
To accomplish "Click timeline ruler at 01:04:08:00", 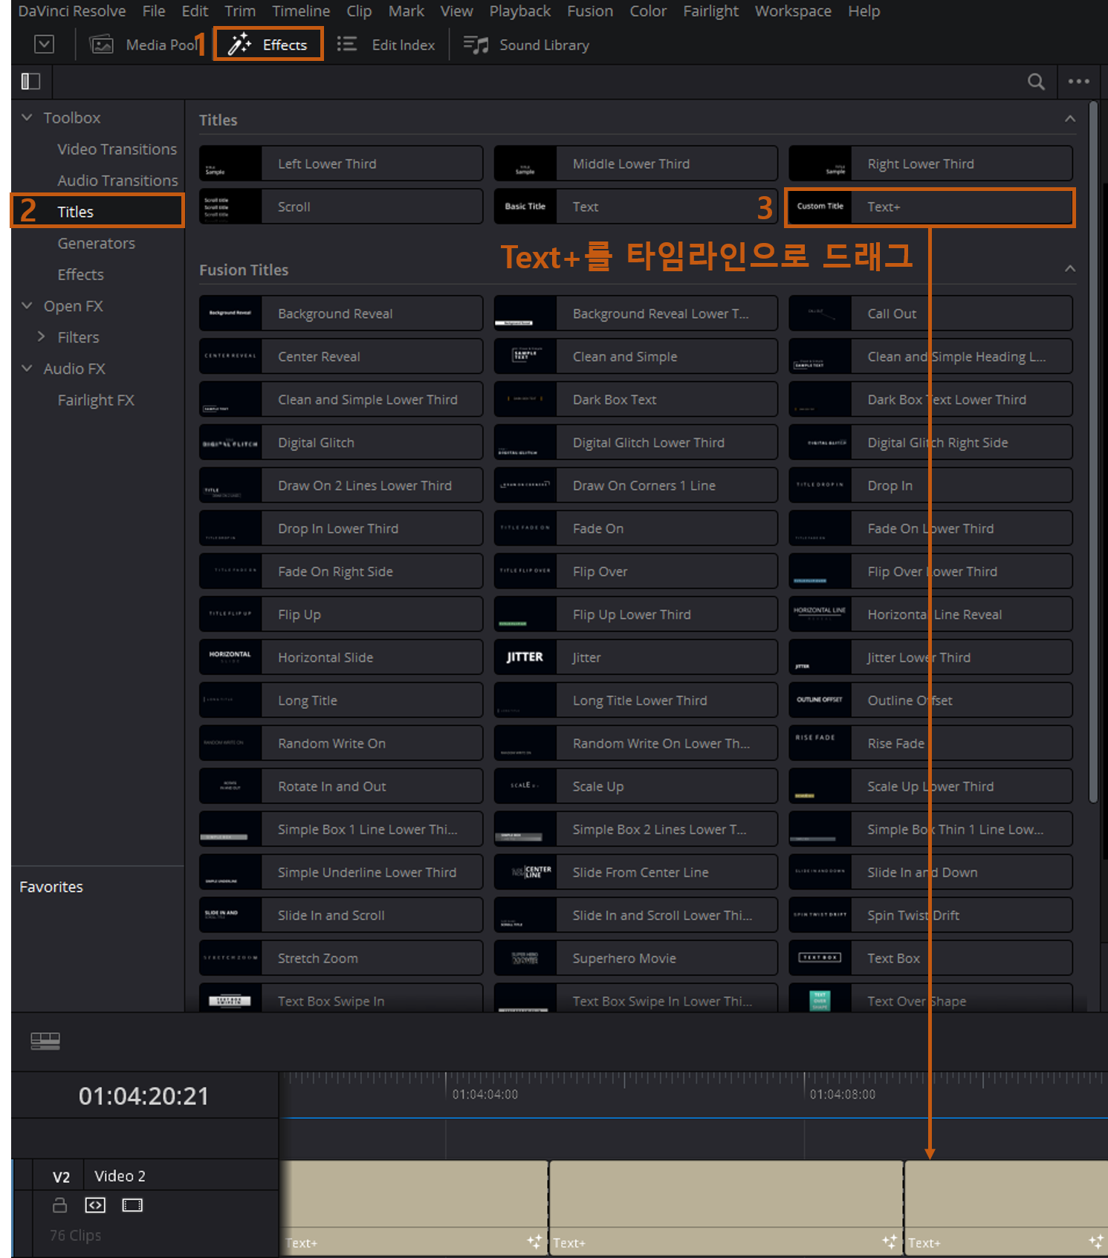I will tap(842, 1094).
